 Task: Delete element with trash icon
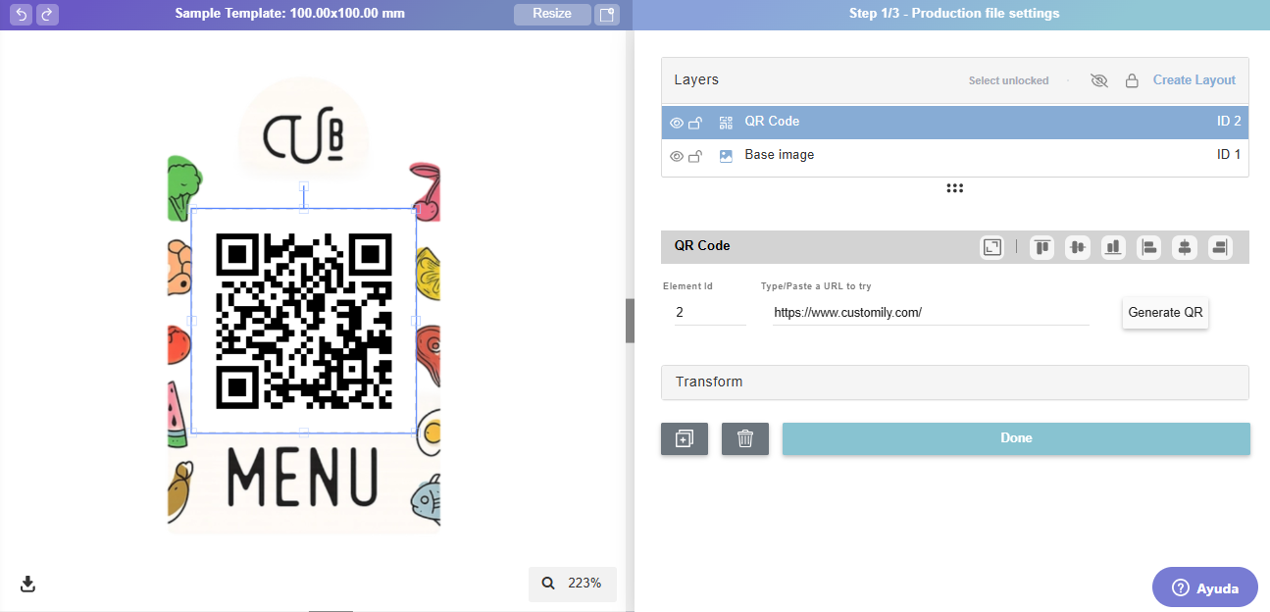pyautogui.click(x=745, y=438)
